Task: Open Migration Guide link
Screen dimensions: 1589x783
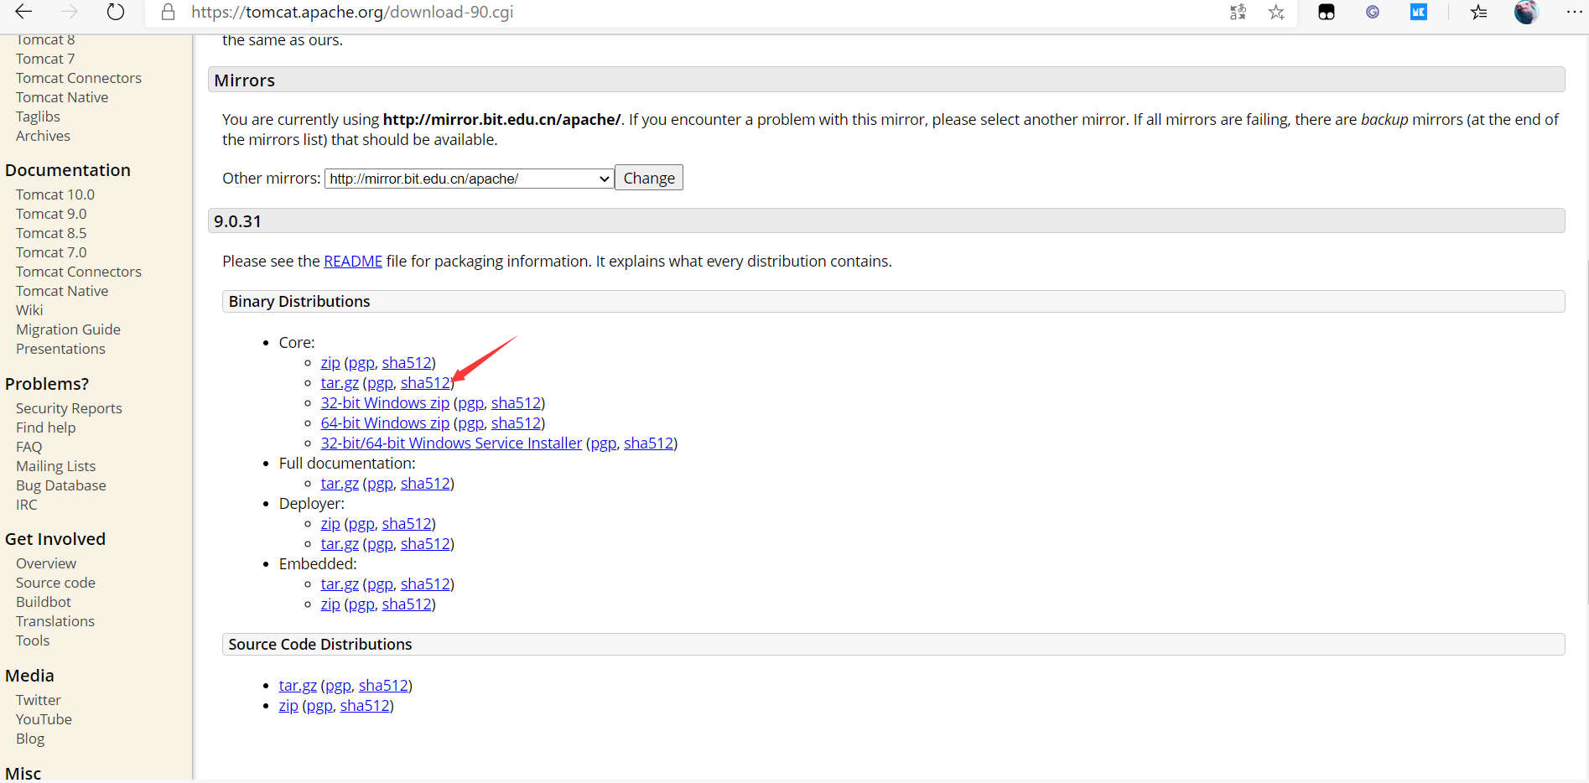Action: pyautogui.click(x=68, y=329)
